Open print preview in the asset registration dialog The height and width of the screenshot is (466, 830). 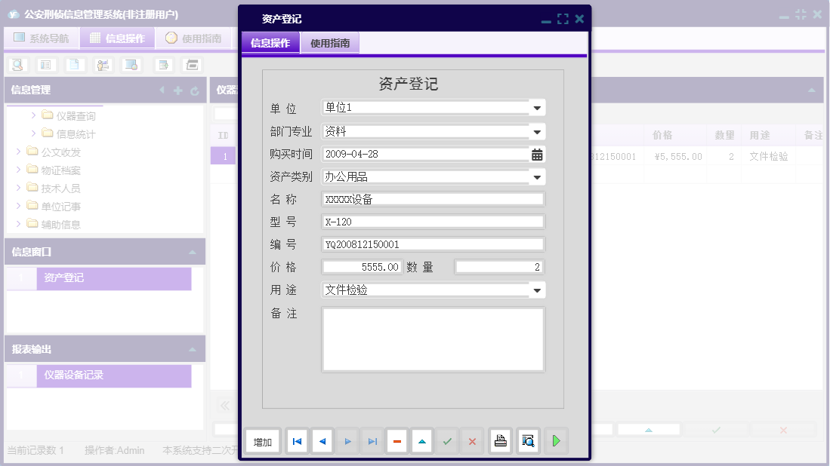528,441
